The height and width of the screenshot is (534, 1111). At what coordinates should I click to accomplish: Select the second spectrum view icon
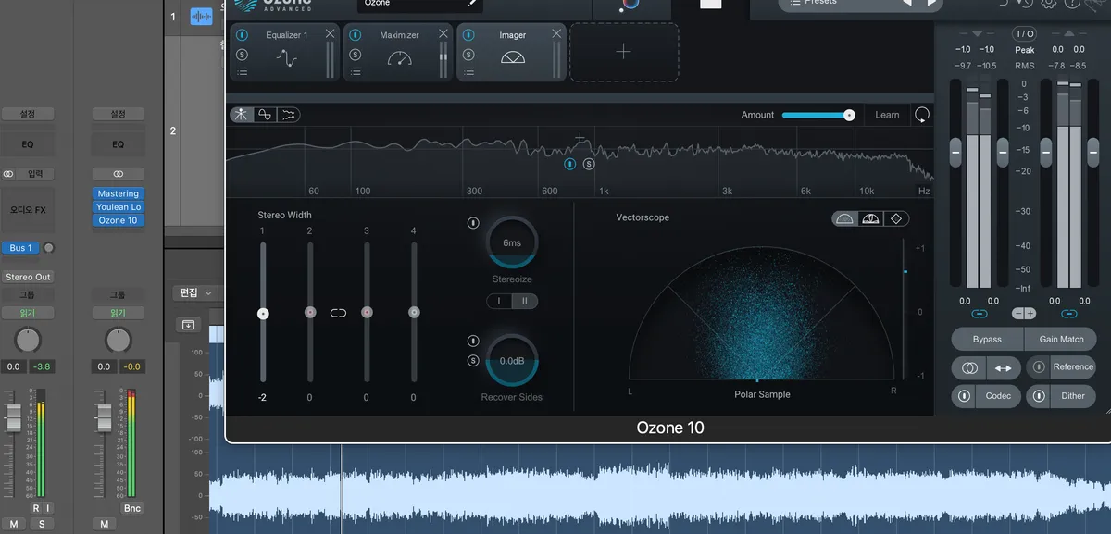[265, 115]
